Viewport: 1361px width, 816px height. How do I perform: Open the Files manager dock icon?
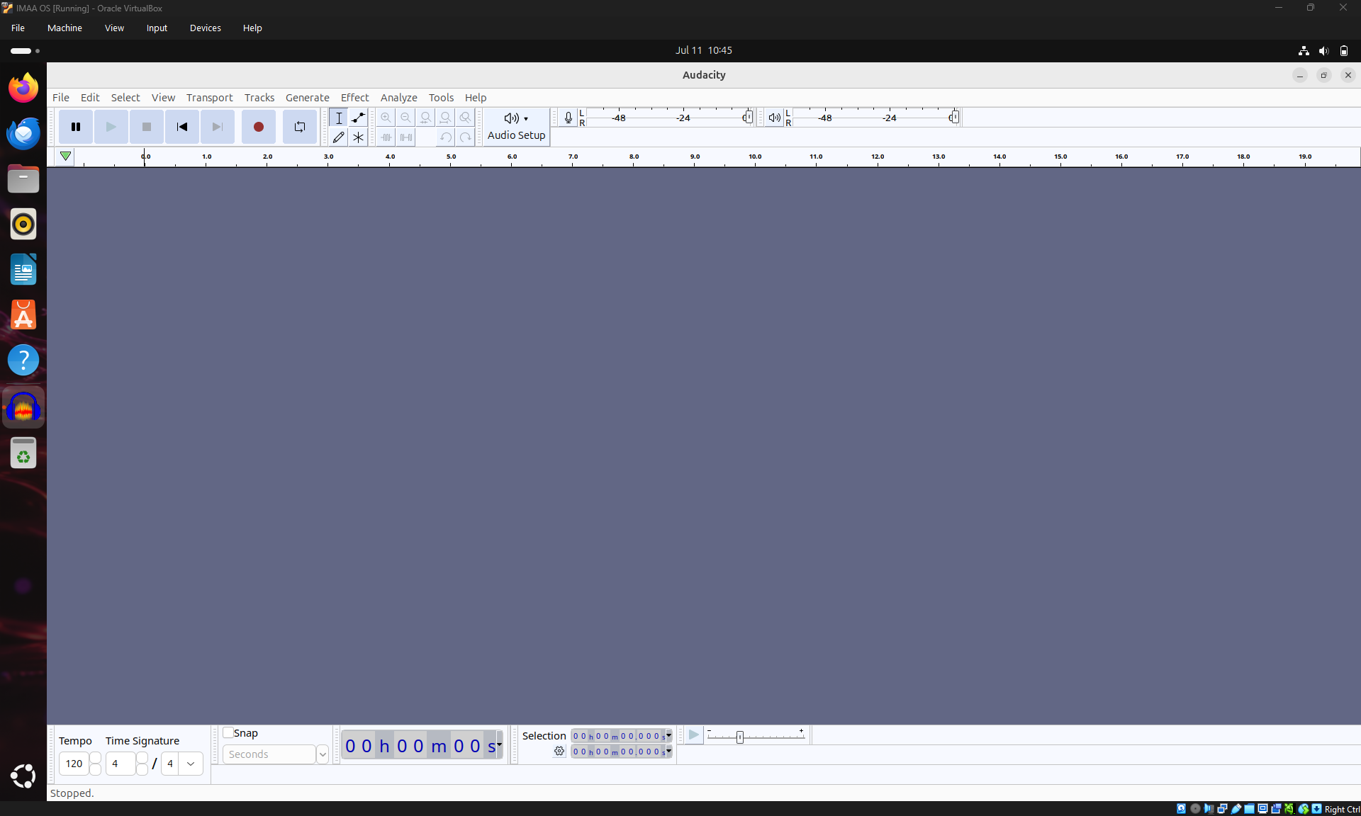point(23,178)
